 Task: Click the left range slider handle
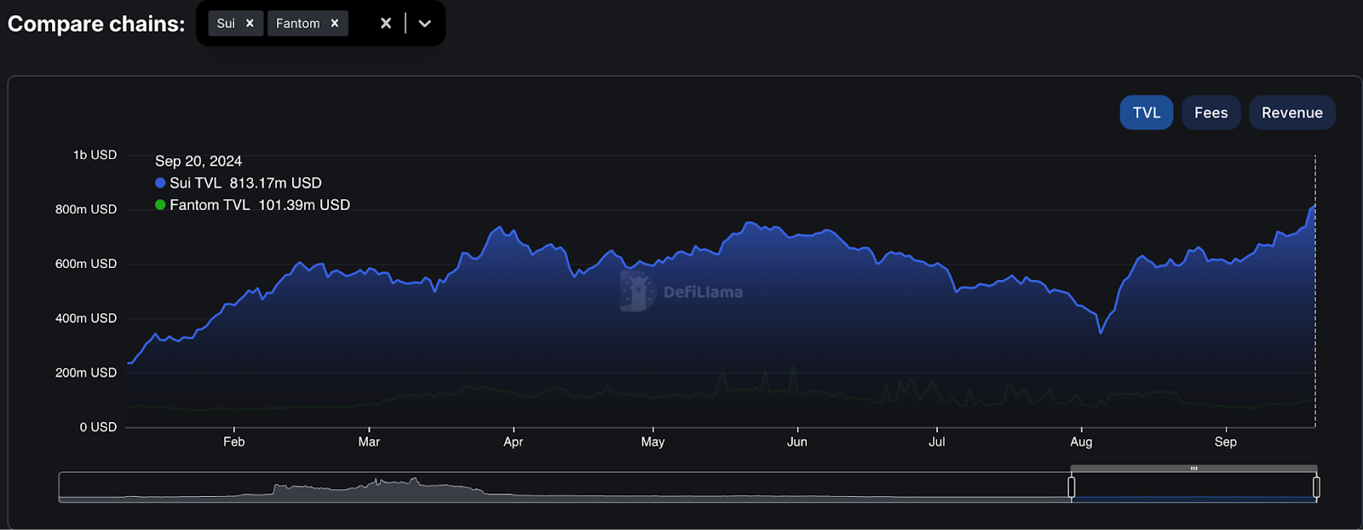1072,487
